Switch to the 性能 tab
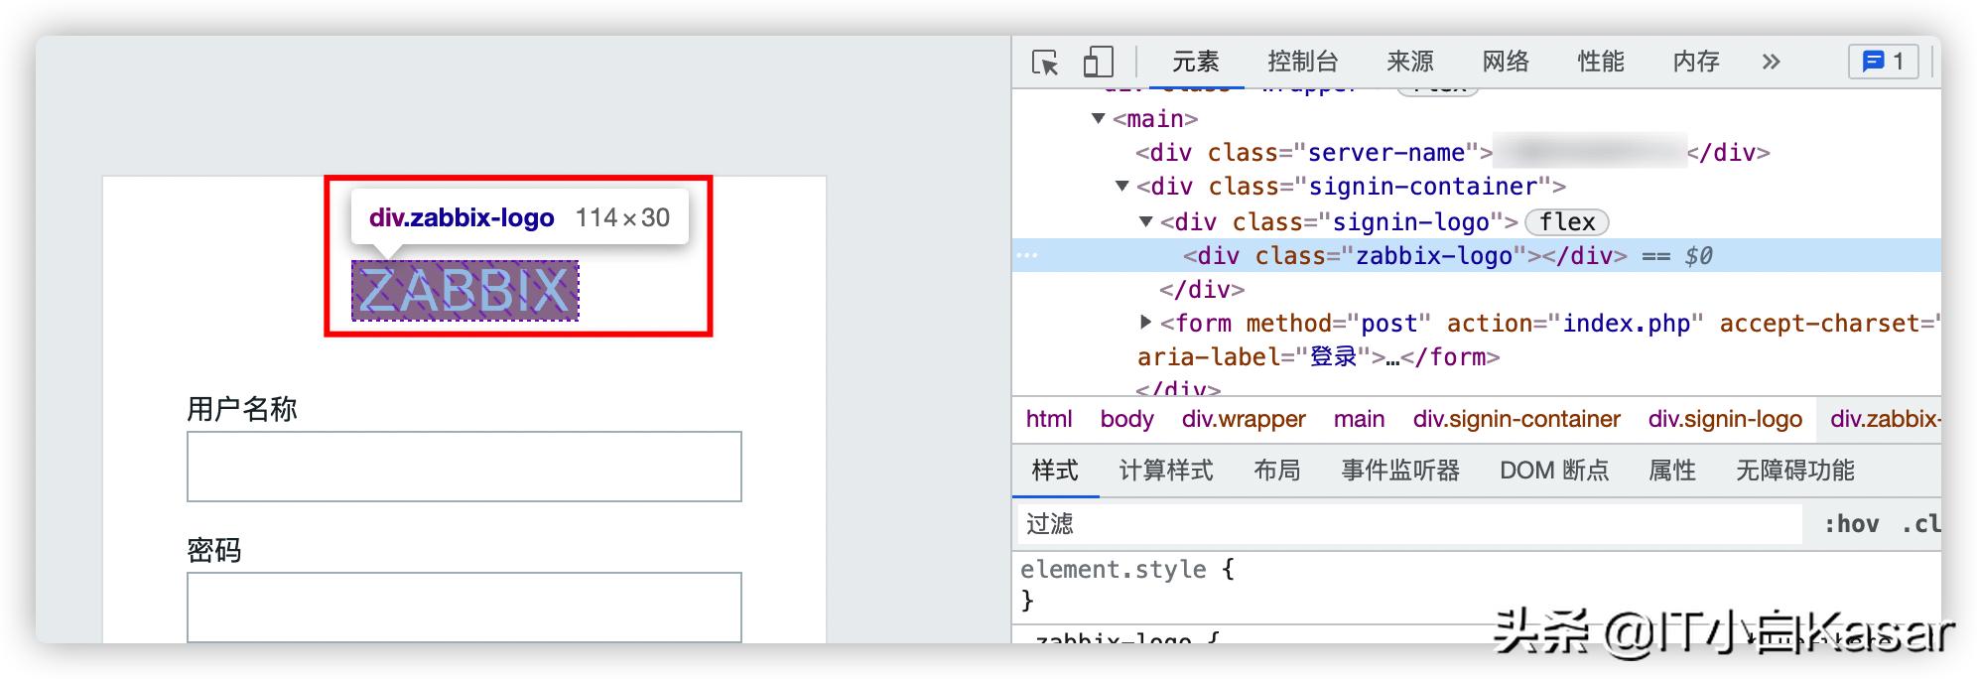 coord(1601,62)
